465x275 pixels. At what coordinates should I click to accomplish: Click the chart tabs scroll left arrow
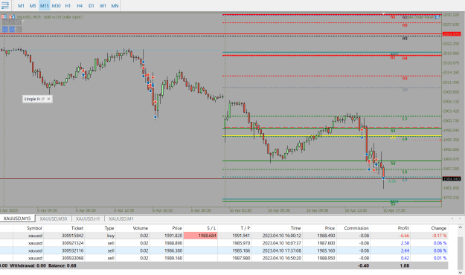[452, 219]
